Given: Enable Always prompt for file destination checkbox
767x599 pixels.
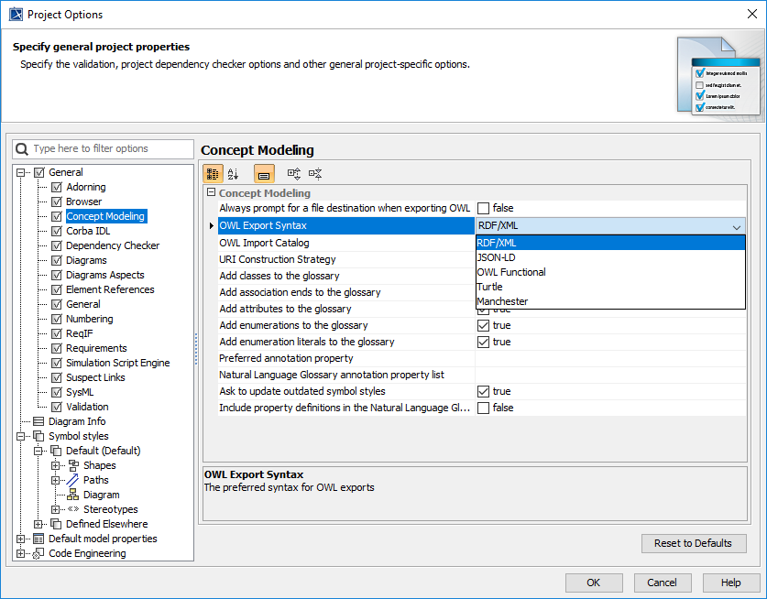Looking at the screenshot, I should [483, 209].
